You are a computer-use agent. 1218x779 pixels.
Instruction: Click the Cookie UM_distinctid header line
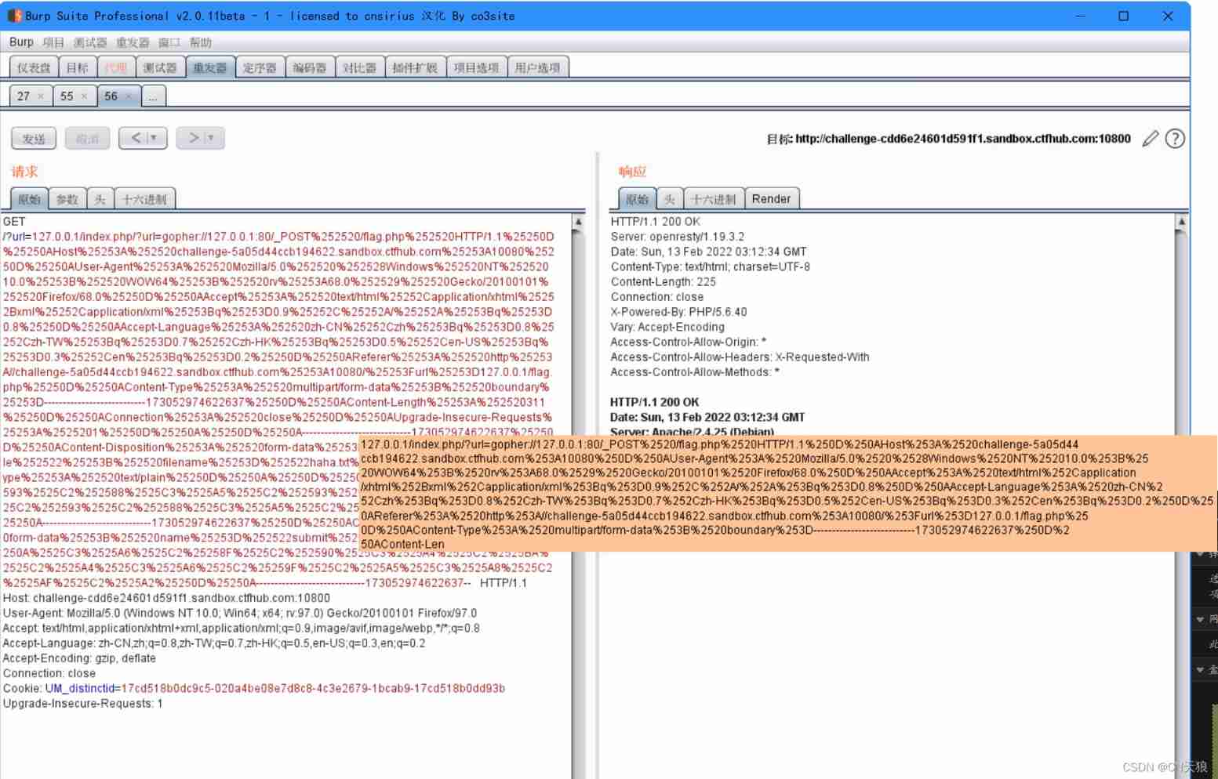click(254, 688)
